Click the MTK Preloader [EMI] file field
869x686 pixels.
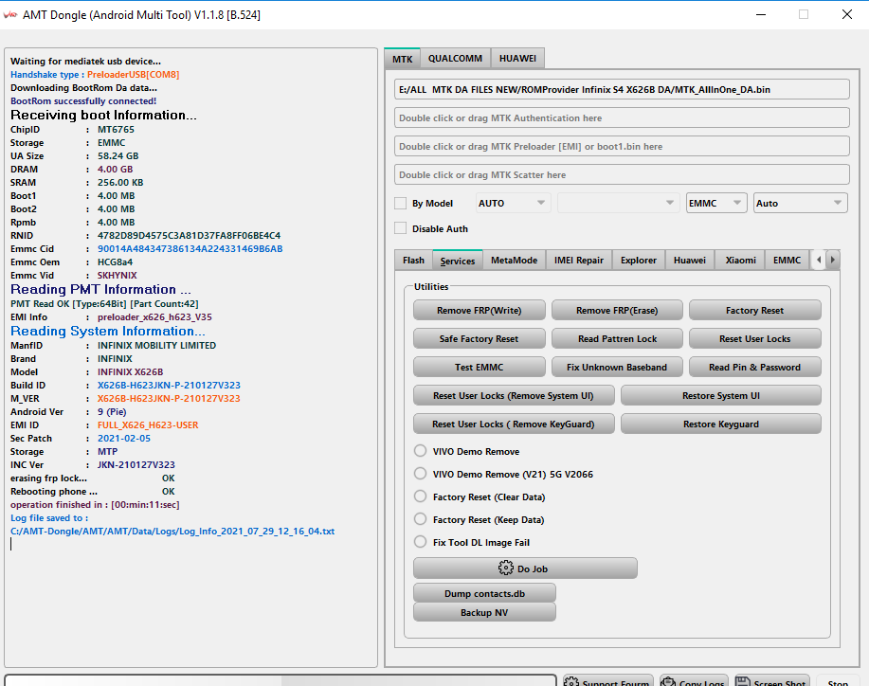pyautogui.click(x=622, y=146)
